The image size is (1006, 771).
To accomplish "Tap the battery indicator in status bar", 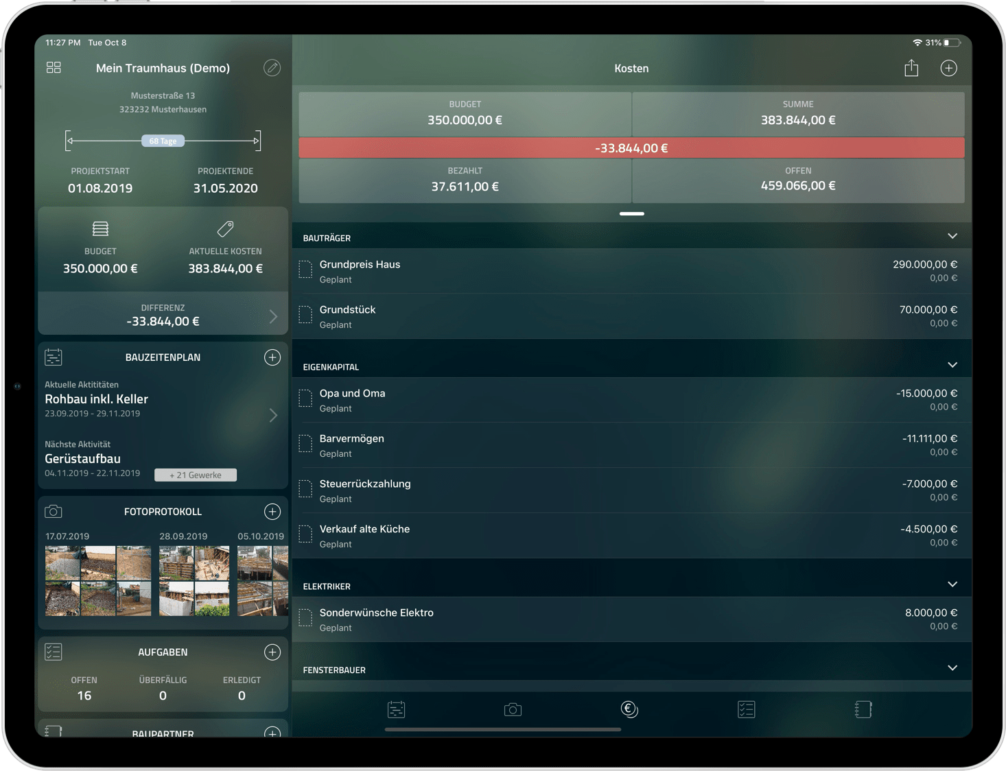I will (951, 43).
